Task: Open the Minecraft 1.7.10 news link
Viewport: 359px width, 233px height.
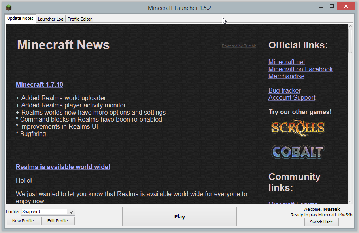Action: [40, 84]
